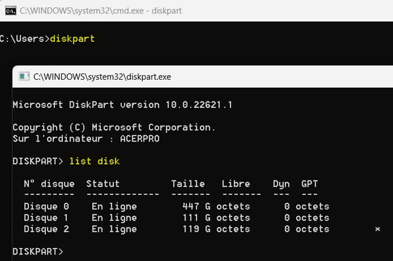Click the 'GPT' column header

click(310, 184)
